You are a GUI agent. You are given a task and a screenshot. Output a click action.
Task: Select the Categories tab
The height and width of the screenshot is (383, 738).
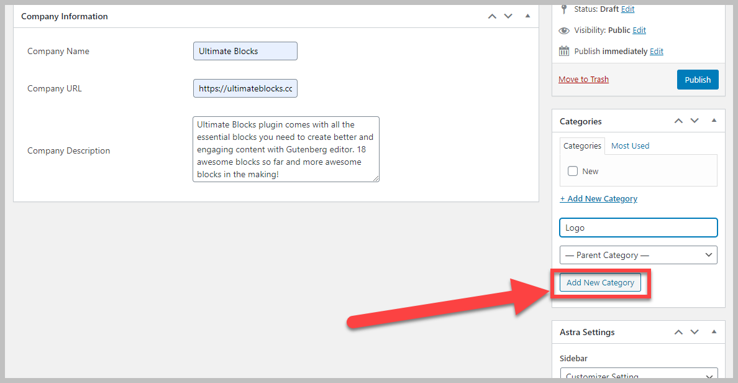582,146
